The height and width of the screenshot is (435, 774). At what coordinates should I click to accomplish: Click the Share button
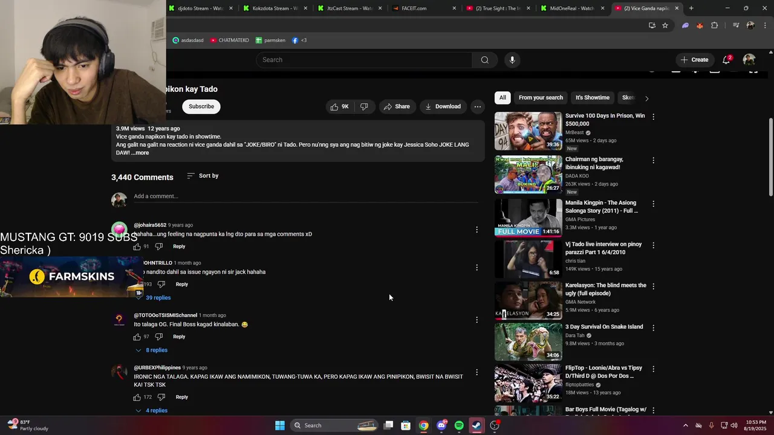tap(397, 106)
